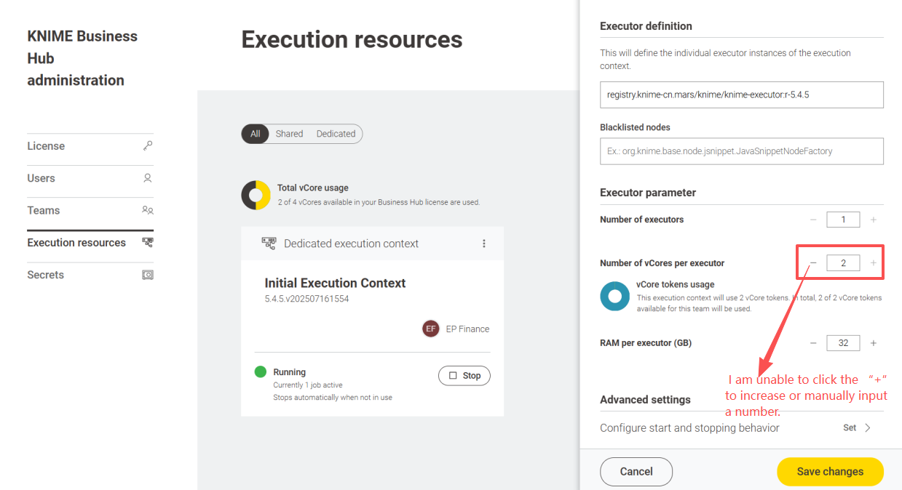Increase the number of executors with plus
This screenshot has width=902, height=490.
click(874, 220)
